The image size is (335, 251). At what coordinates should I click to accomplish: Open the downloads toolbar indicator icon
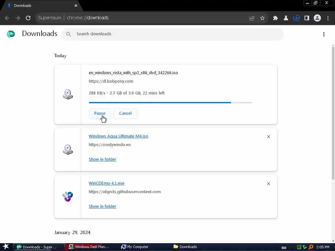296,18
